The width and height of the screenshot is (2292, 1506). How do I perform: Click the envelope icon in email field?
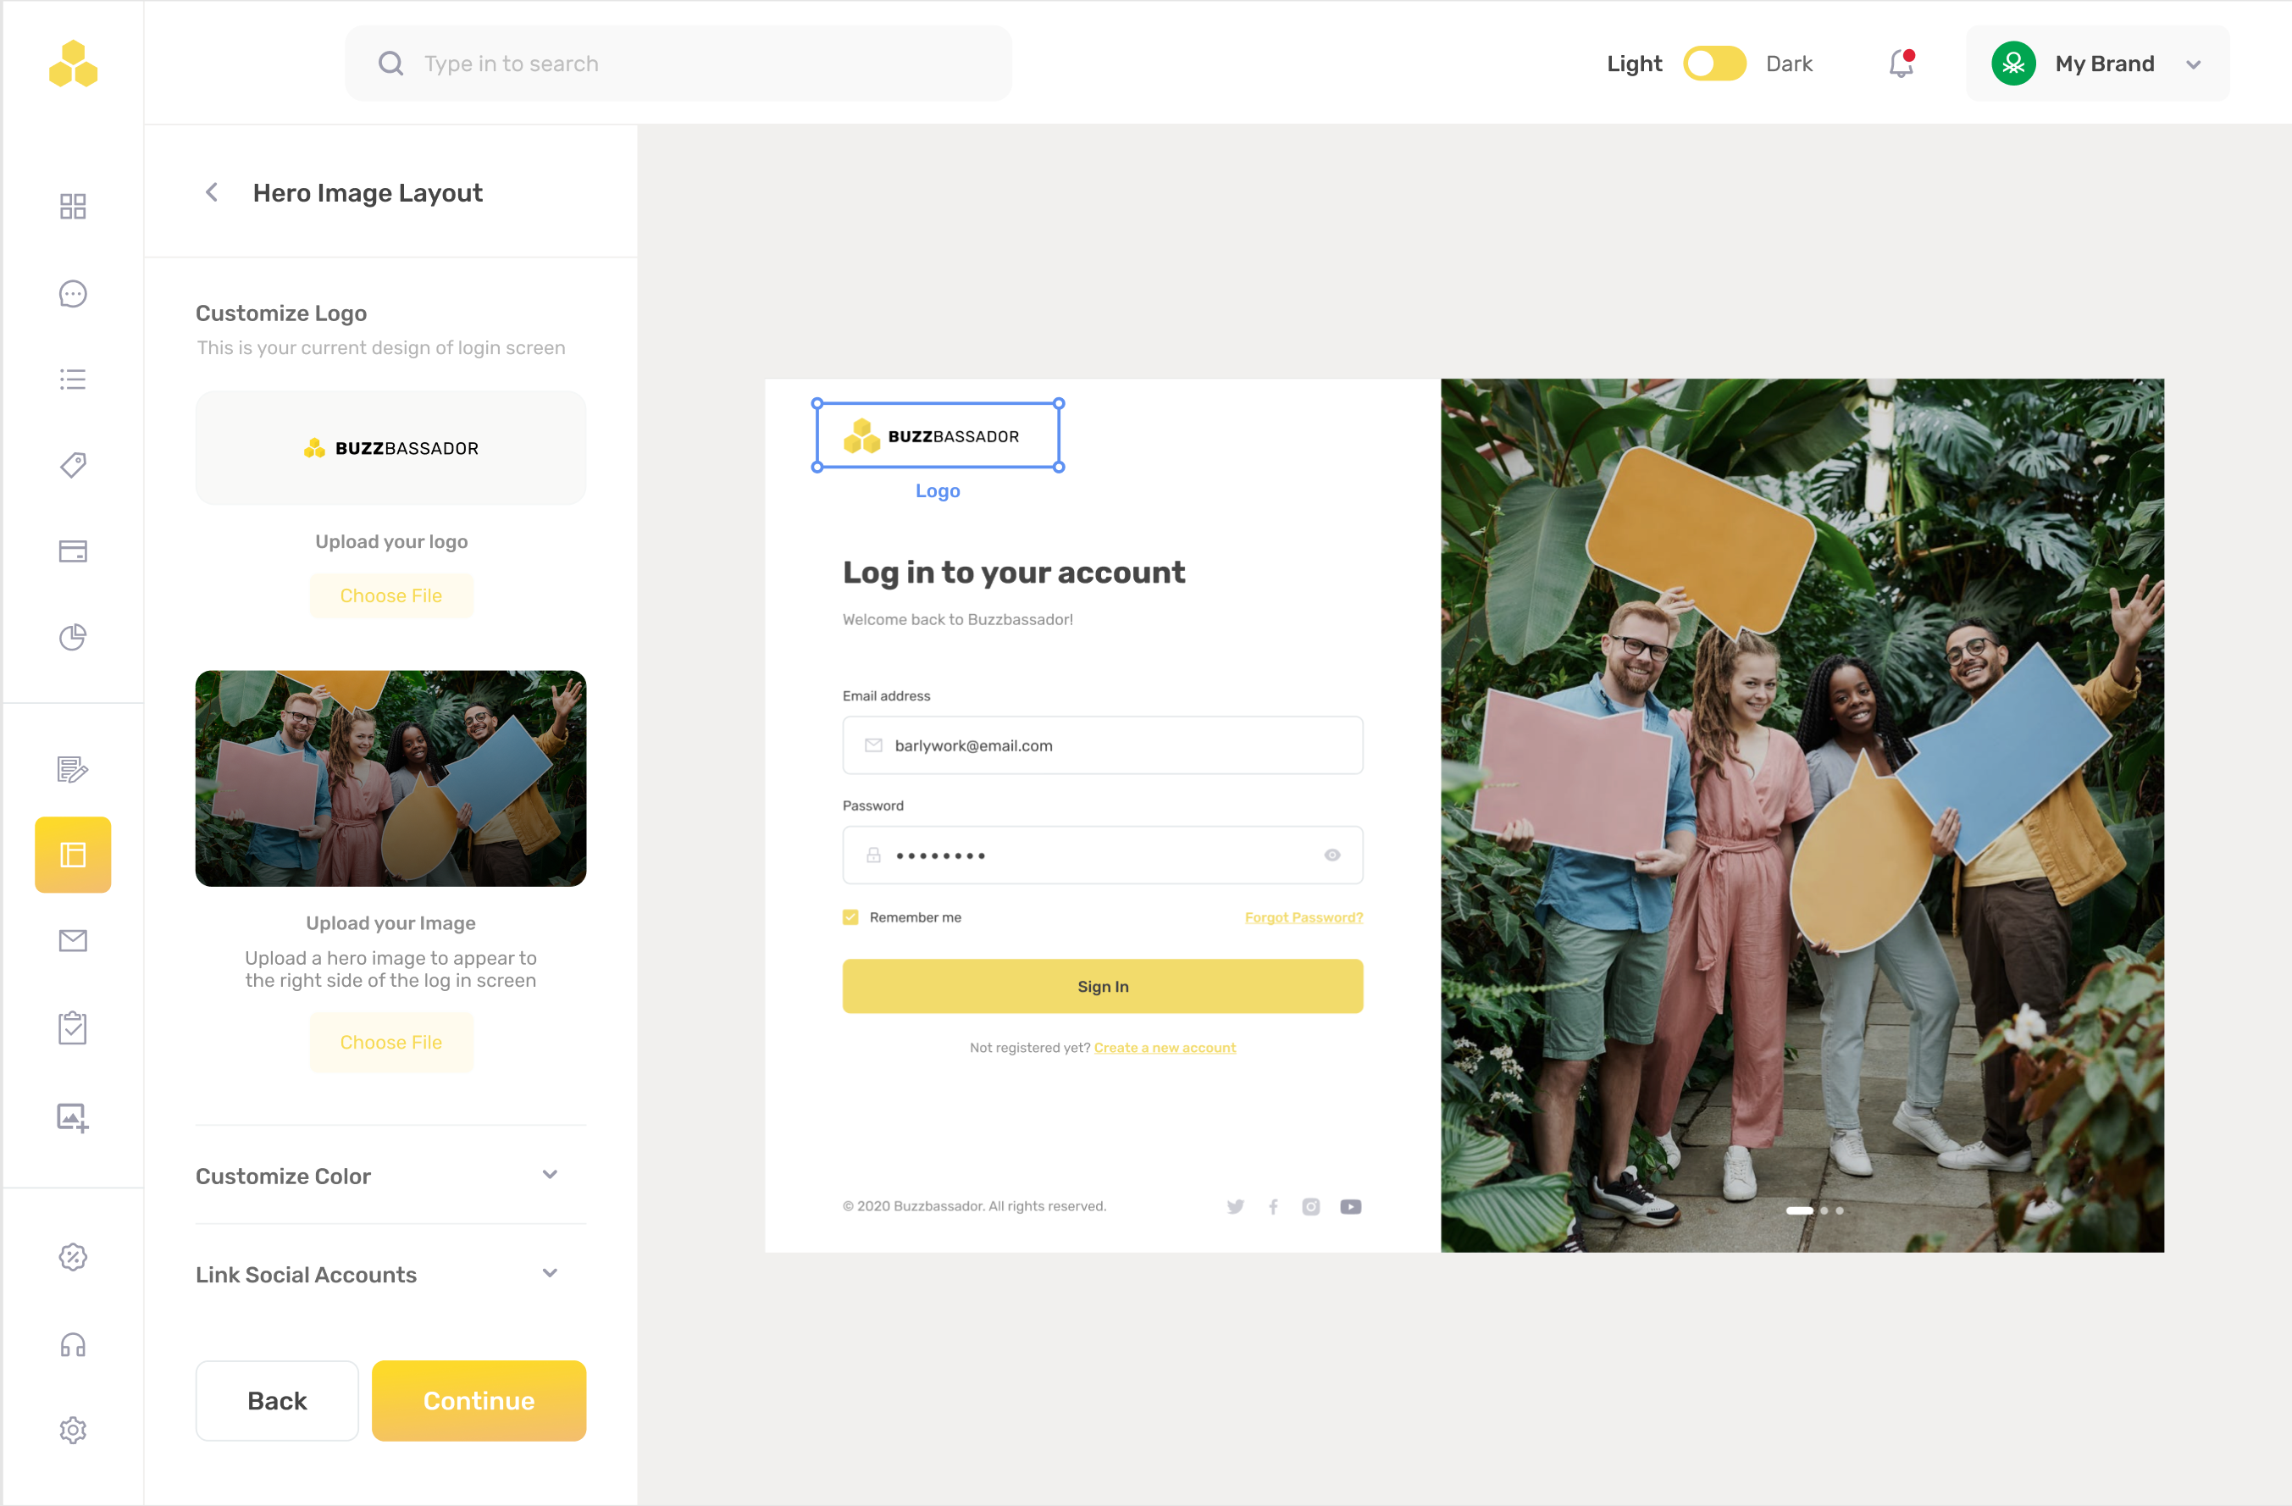coord(873,745)
